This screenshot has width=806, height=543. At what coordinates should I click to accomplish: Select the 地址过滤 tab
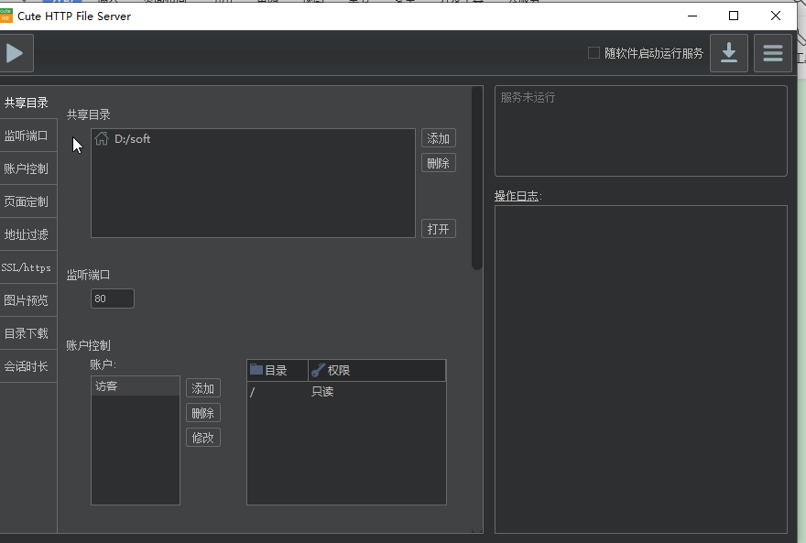pos(27,234)
